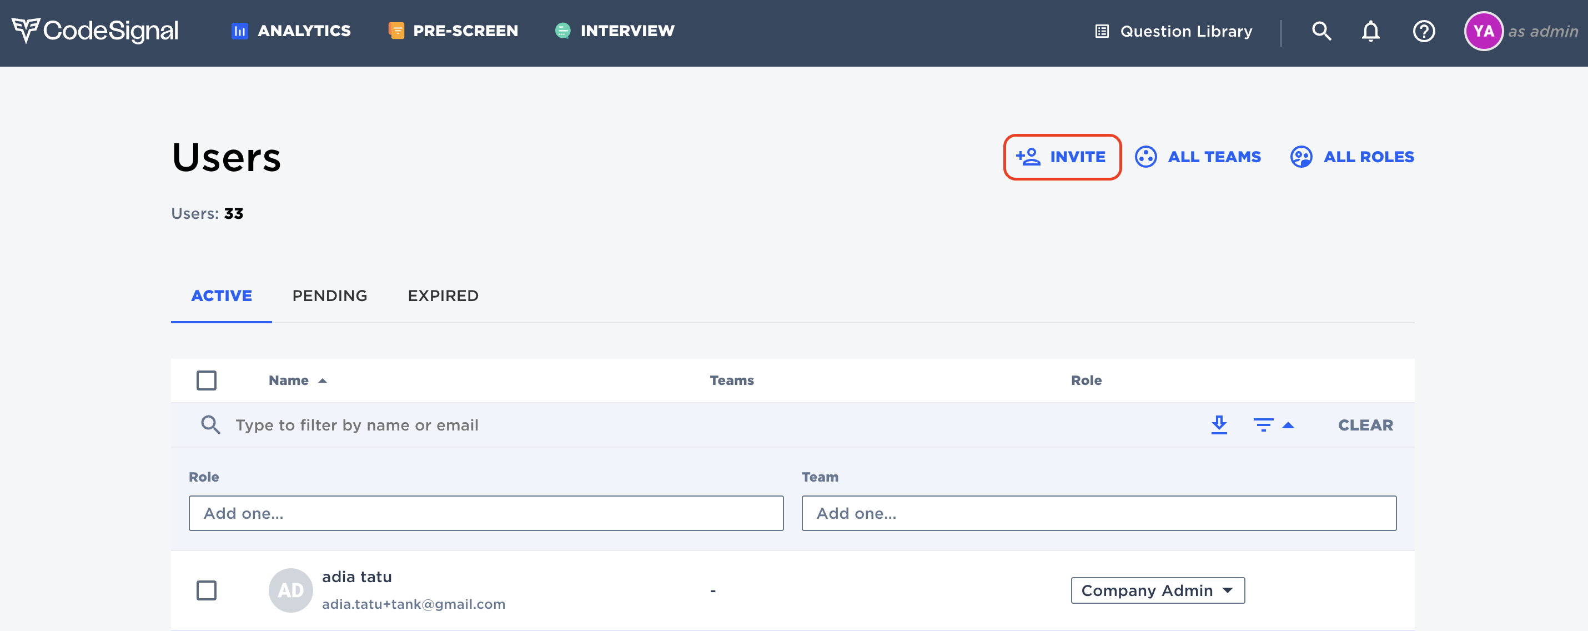This screenshot has height=631, width=1588.
Task: Open the Pre-Screen section
Action: (453, 30)
